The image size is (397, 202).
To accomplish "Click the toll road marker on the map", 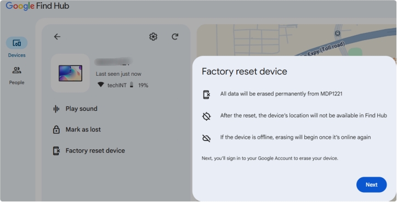I will point(337,33).
